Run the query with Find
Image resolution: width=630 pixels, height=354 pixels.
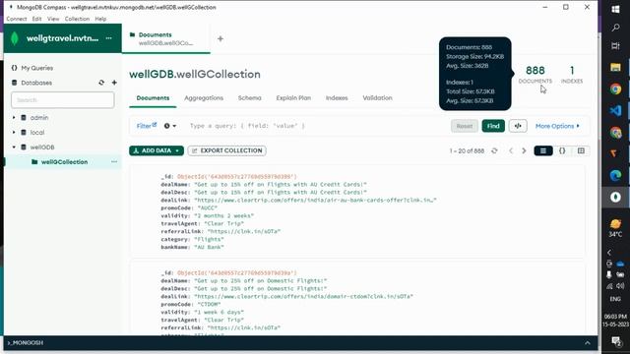(493, 126)
